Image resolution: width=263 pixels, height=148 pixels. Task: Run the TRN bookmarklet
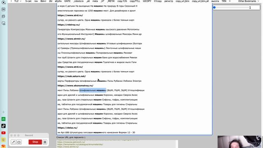click(x=224, y=1)
